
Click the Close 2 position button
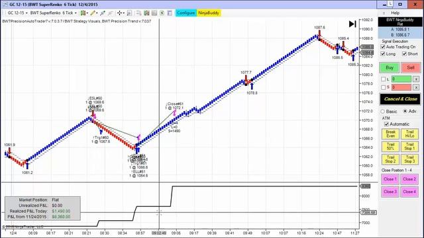tap(409, 179)
